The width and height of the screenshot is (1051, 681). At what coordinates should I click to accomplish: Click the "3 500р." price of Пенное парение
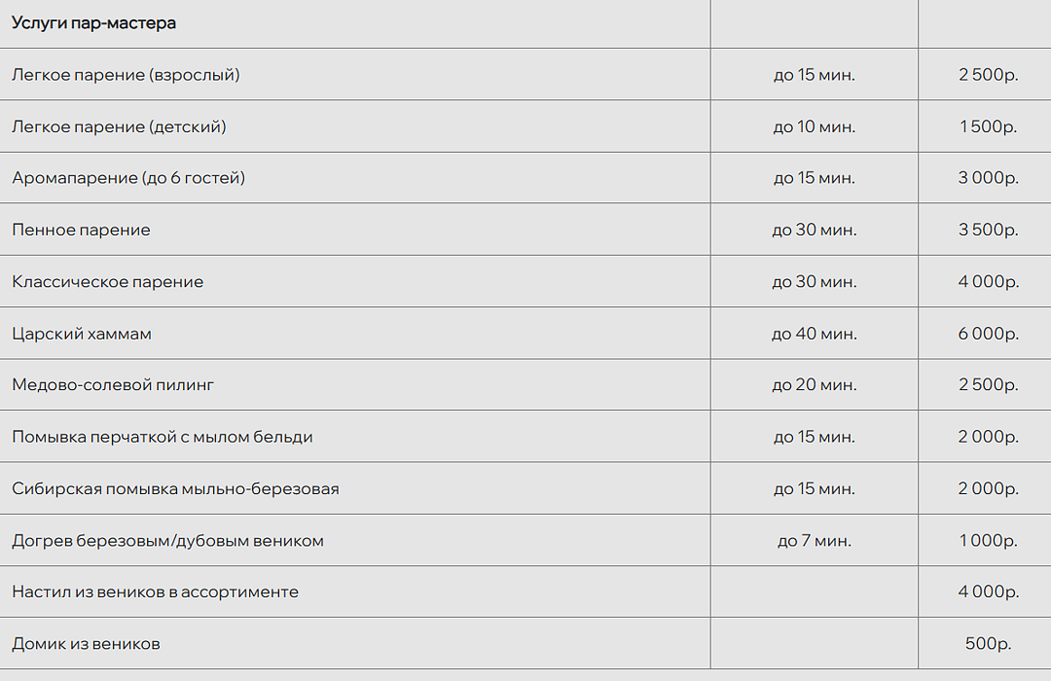[989, 231]
